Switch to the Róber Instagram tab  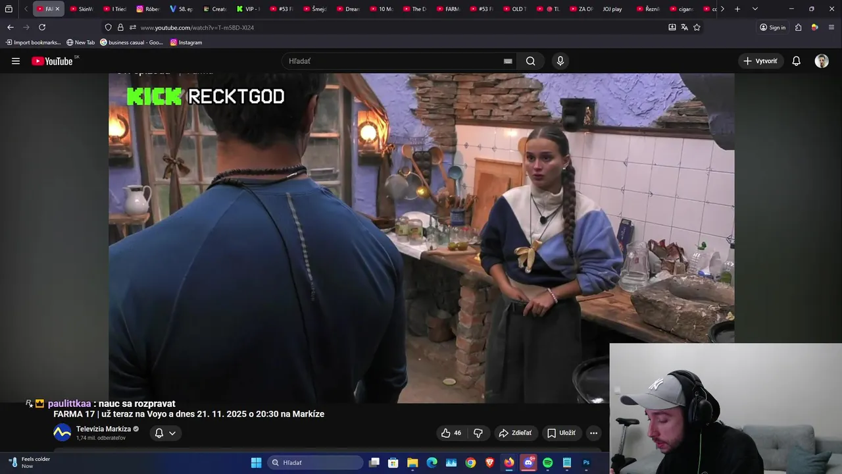pyautogui.click(x=149, y=9)
